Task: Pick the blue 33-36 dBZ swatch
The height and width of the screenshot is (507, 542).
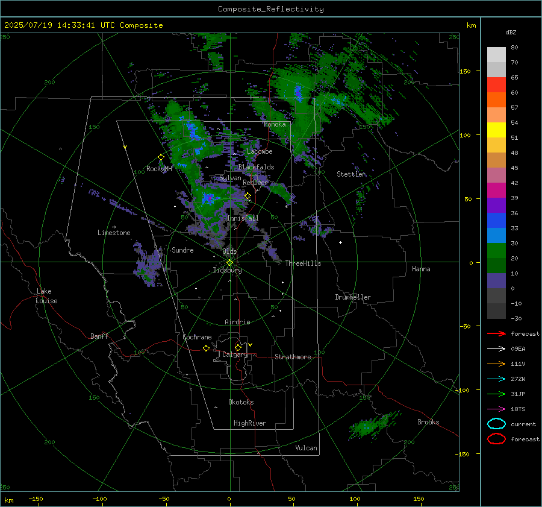Action: pyautogui.click(x=496, y=221)
